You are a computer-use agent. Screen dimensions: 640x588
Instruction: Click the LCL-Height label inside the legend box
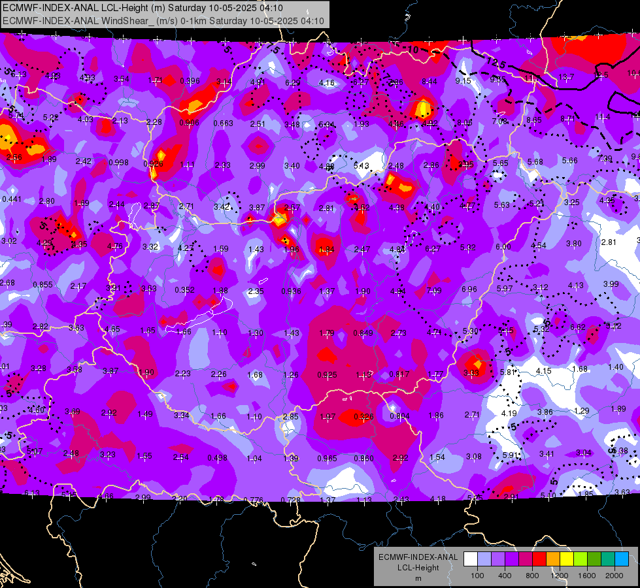(x=418, y=568)
